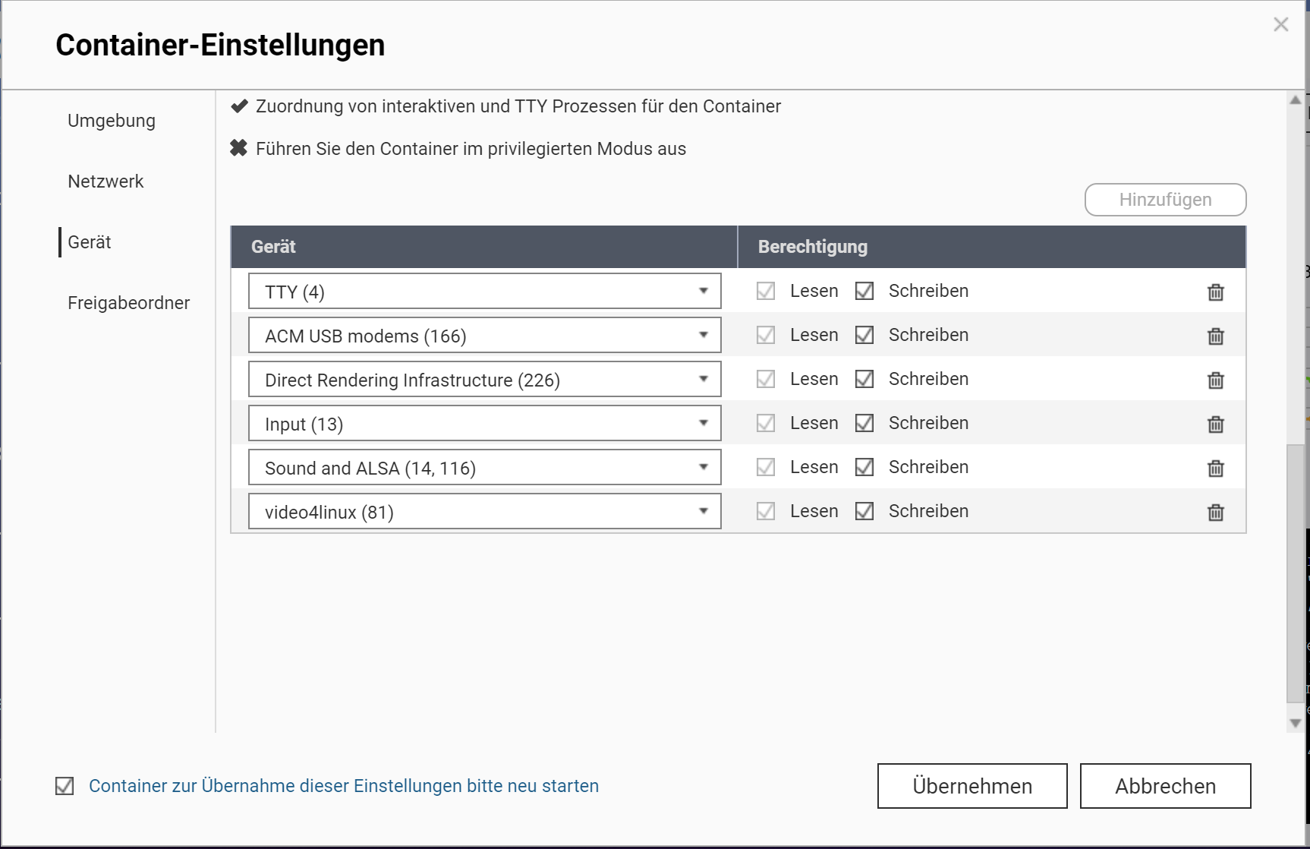Viewport: 1310px width, 849px height.
Task: Delete the TTY (4) device row
Action: click(x=1215, y=292)
